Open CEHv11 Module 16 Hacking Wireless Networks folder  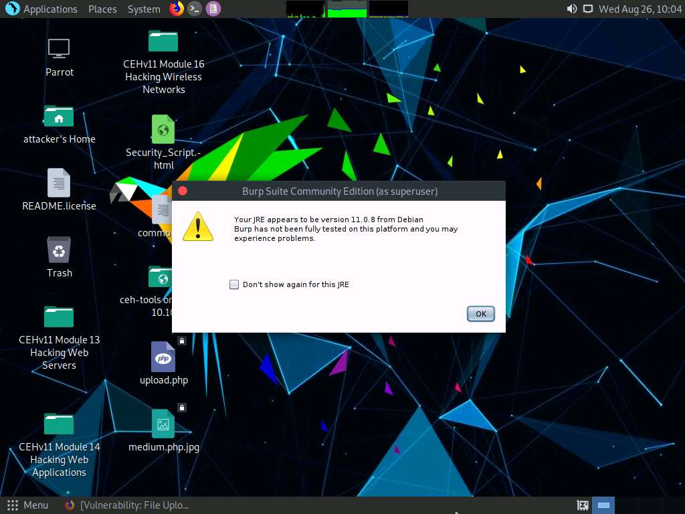click(163, 41)
